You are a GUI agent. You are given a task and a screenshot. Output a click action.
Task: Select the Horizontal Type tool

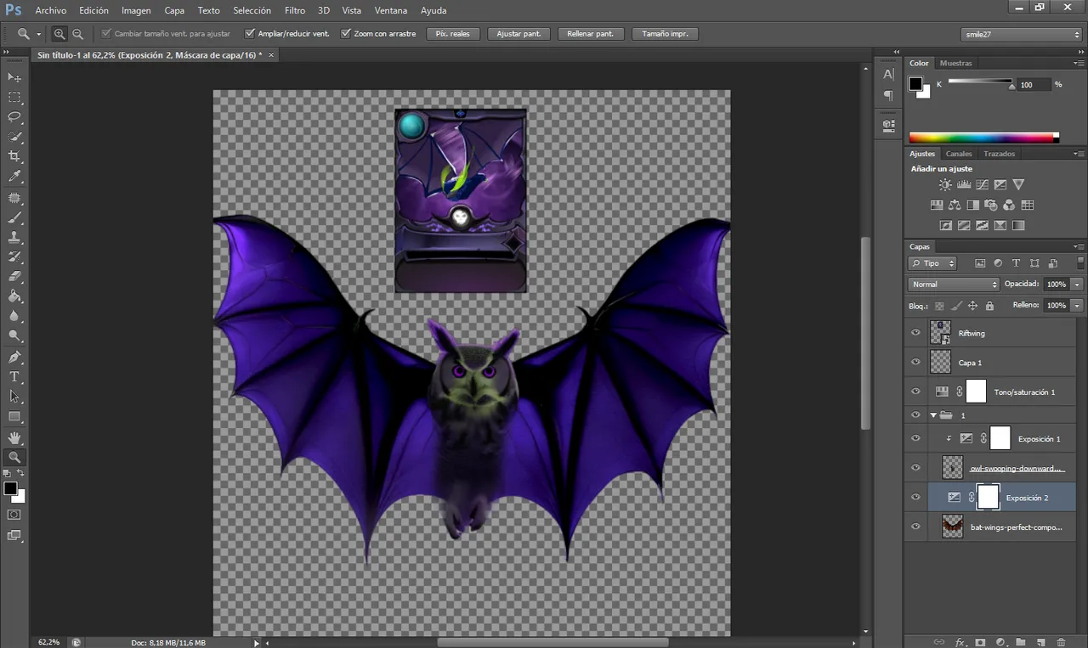14,376
